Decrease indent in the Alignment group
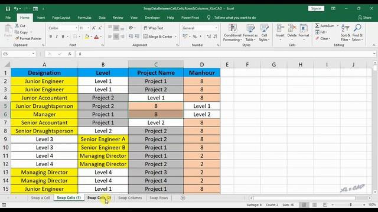The width and height of the screenshot is (378, 212). [x=131, y=37]
